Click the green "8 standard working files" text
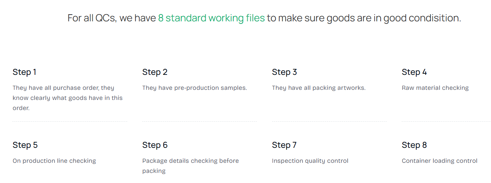This screenshot has height=183, width=491. [x=211, y=18]
